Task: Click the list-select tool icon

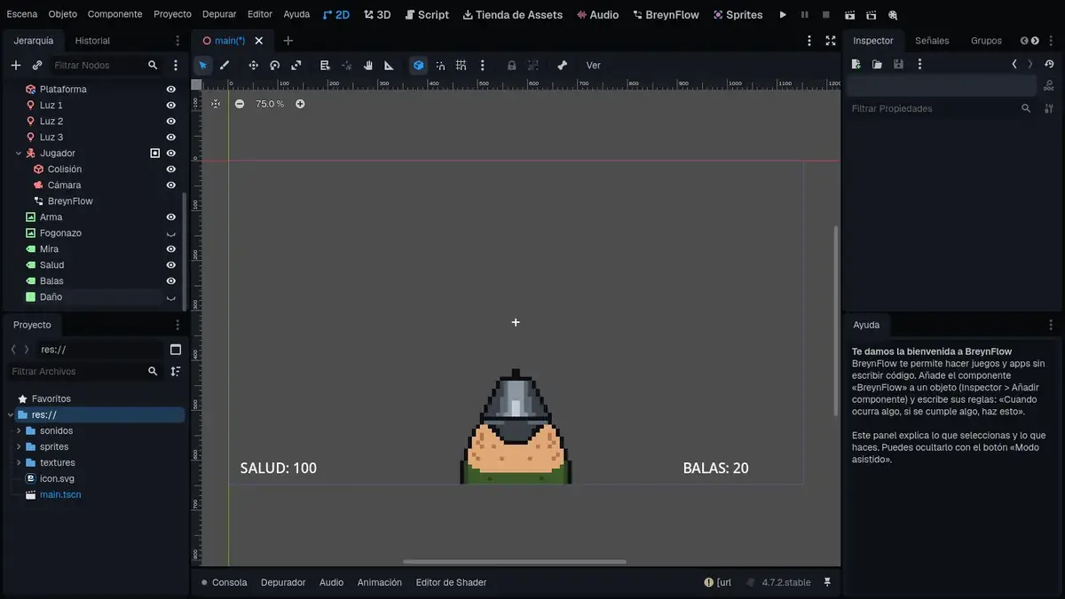Action: 325,65
